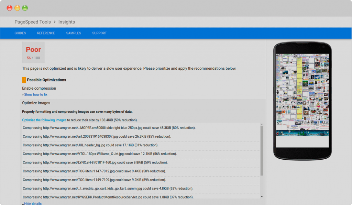
Task: Click the orange warning icon beside Possible Optimizations
Action: tap(24, 80)
